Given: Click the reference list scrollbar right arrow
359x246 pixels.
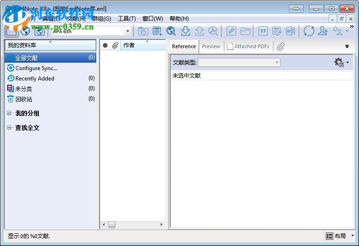Looking at the screenshot, I should (161, 224).
